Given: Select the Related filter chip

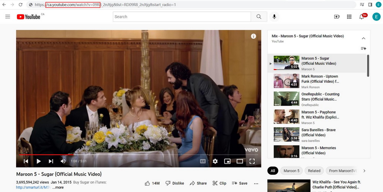Looking at the screenshot, I should click(314, 171).
